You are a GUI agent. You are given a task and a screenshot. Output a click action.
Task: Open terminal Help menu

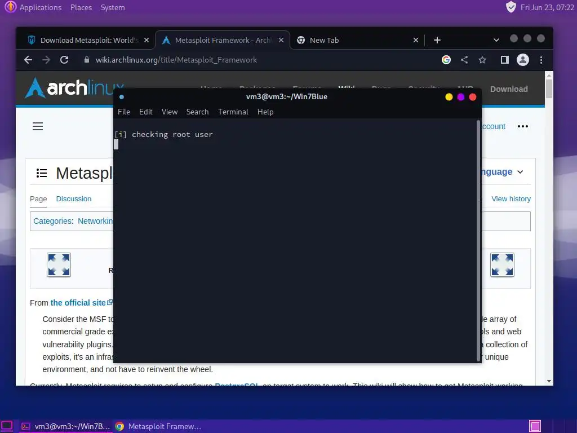click(x=265, y=112)
